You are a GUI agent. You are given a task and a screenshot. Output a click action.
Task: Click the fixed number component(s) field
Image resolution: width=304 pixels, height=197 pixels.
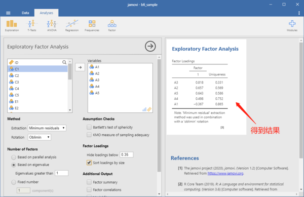tap(23, 190)
